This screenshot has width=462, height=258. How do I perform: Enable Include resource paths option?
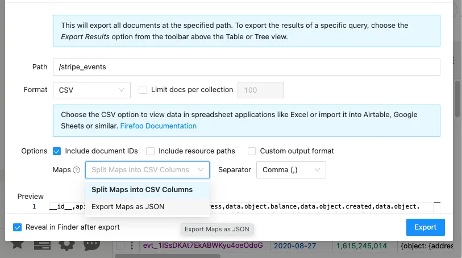coord(150,151)
